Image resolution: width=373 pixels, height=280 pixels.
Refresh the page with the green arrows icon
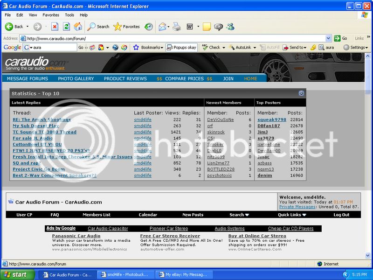coord(66,27)
